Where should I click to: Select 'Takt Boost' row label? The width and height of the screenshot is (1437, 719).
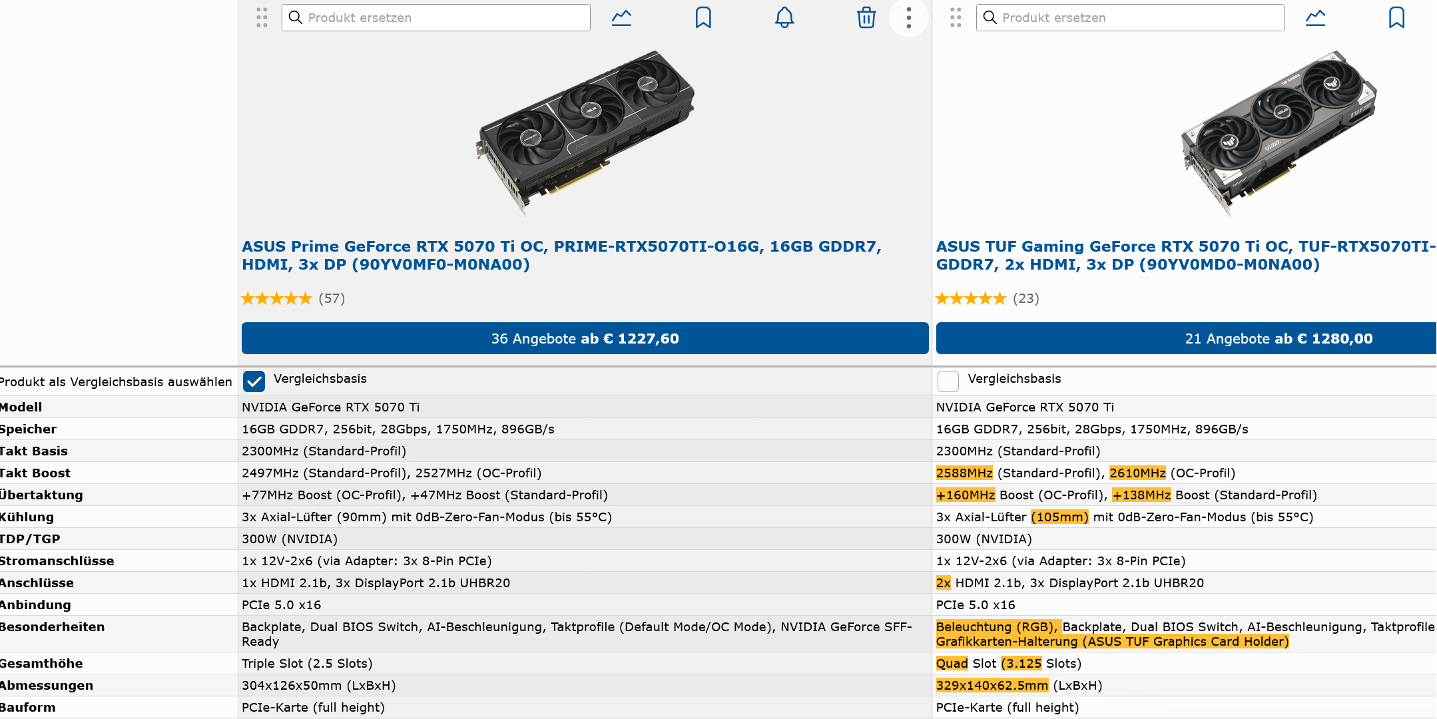35,473
